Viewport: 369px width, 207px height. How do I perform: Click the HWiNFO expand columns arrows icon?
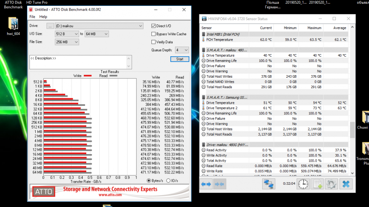[x=206, y=184]
